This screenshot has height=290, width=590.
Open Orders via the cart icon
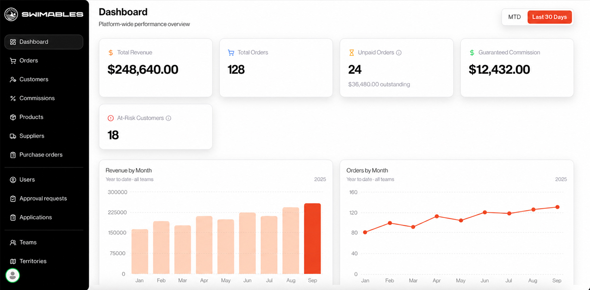13,60
